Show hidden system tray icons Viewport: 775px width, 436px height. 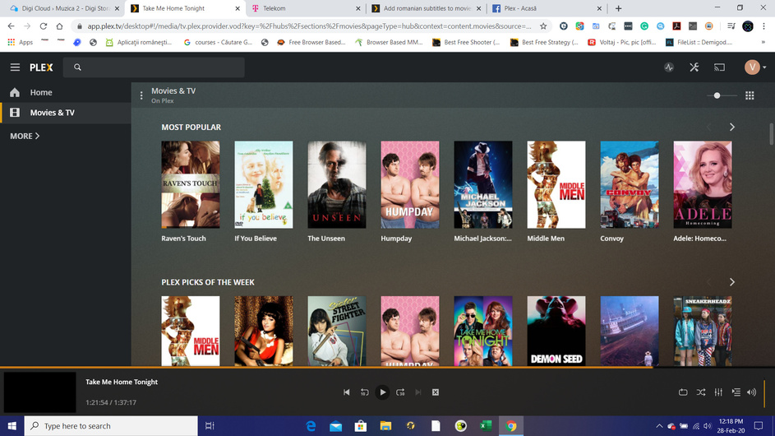659,425
